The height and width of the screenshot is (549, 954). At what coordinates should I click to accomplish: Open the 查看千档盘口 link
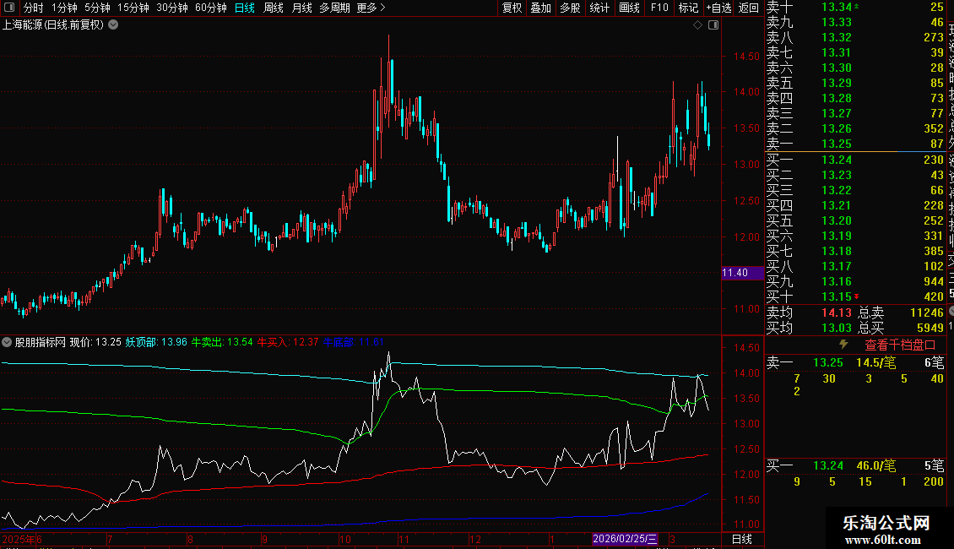coord(900,345)
